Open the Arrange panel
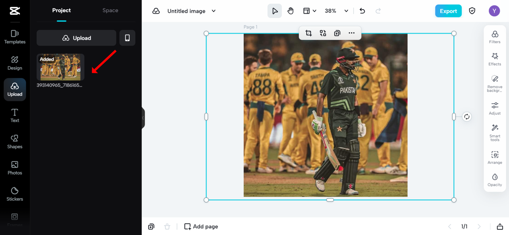 [x=495, y=158]
